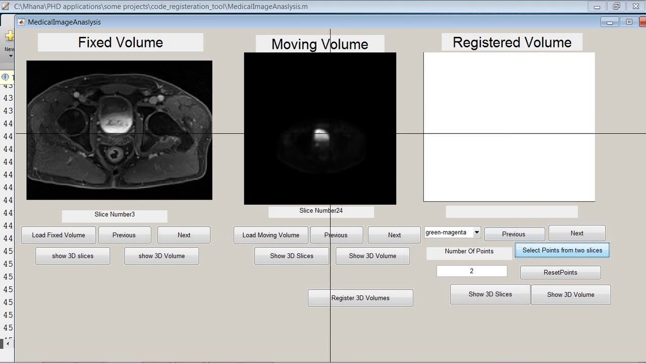646x363 pixels.
Task: Click the fixed volume MRI image
Action: coord(119,130)
